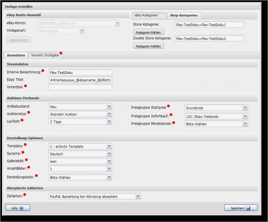Image resolution: width=268 pixels, height=222 pixels.
Task: Click the Store Kategorie text field
Action: point(209,25)
